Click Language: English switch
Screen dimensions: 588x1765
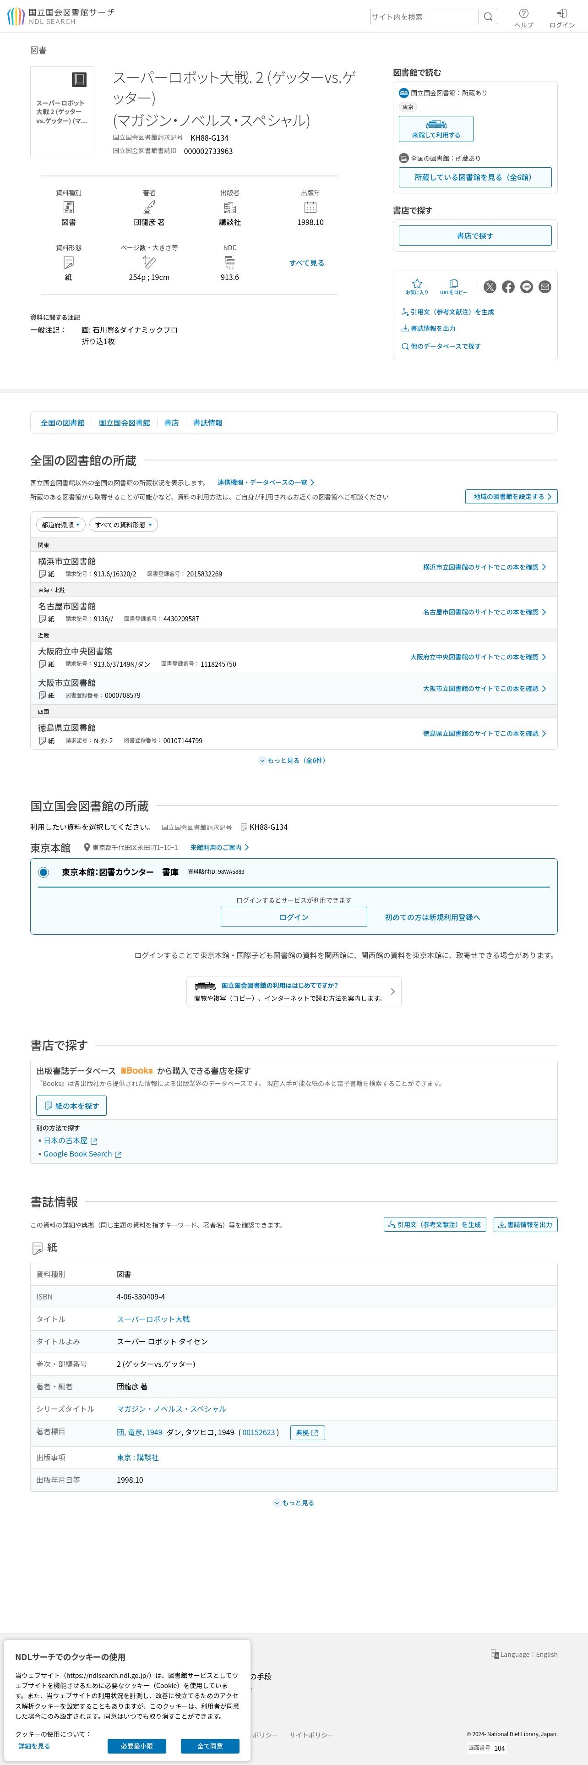pos(523,1654)
